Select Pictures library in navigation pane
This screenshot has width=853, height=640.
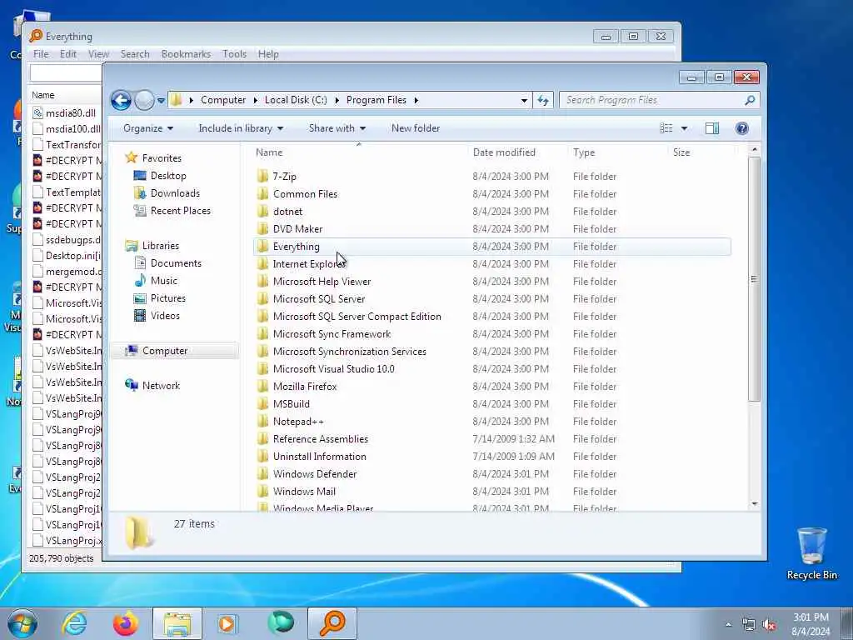point(168,298)
